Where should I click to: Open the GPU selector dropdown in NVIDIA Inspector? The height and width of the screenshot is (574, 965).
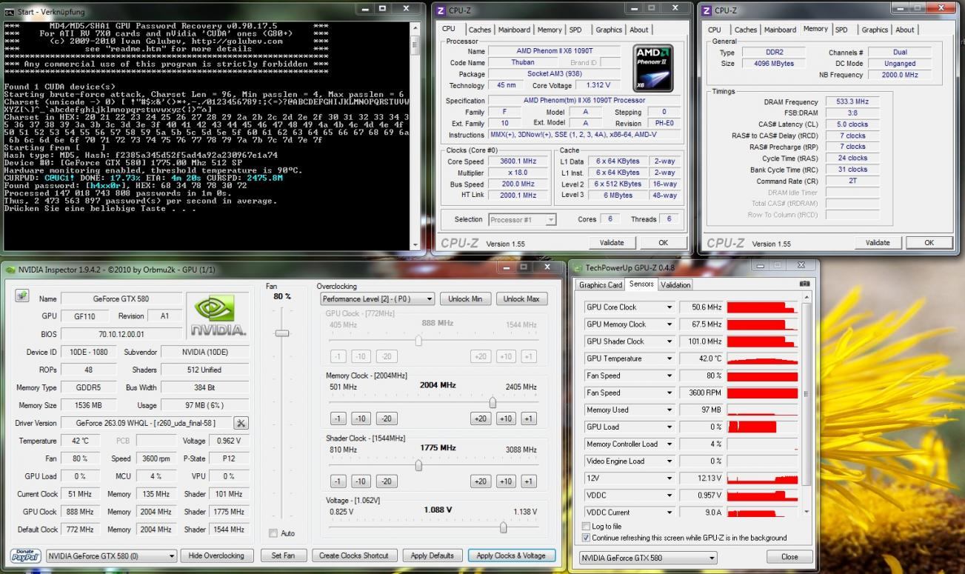click(x=112, y=555)
